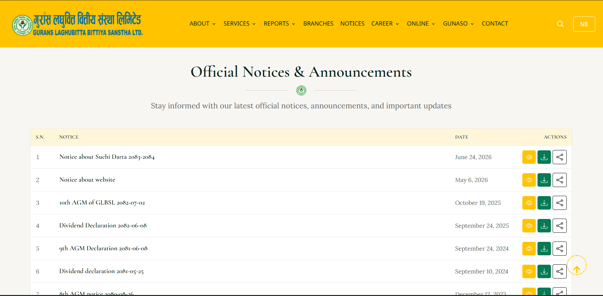Share Dividend declaration 2081-05-25 notice
The image size is (603, 296).
pyautogui.click(x=559, y=271)
